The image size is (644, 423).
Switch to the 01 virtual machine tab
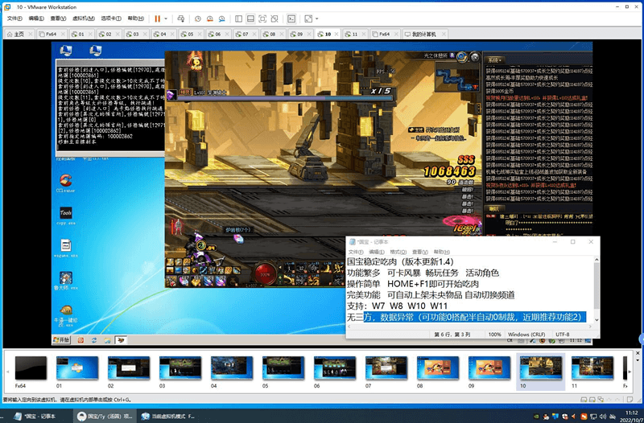tap(81, 34)
